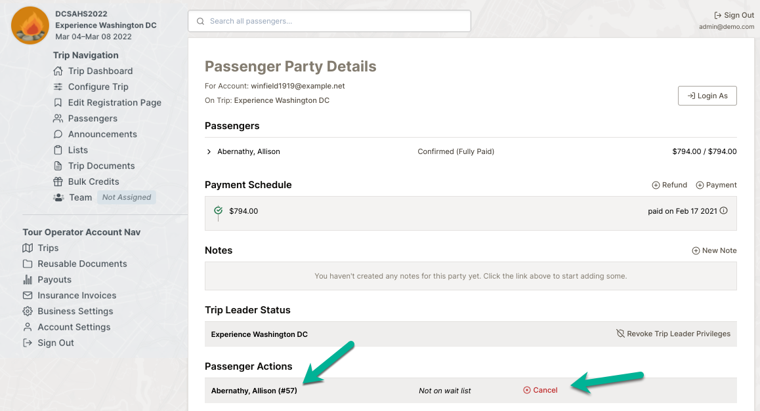Image resolution: width=760 pixels, height=411 pixels.
Task: Click the search all passengers field
Action: tap(329, 21)
